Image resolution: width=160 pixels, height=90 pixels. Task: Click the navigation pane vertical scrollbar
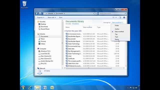coord(62,43)
